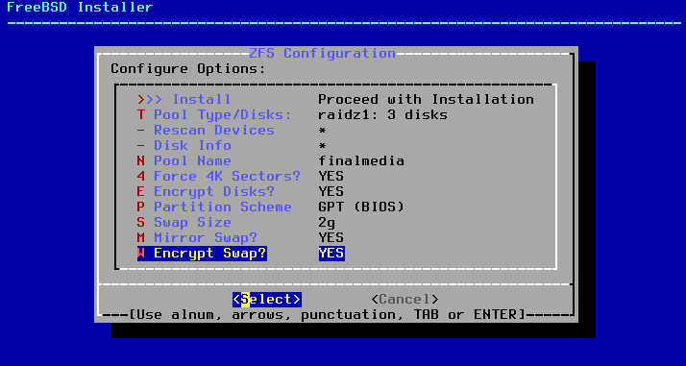The image size is (686, 366).
Task: Toggle Force 4K Sectors option
Action: pos(240,176)
